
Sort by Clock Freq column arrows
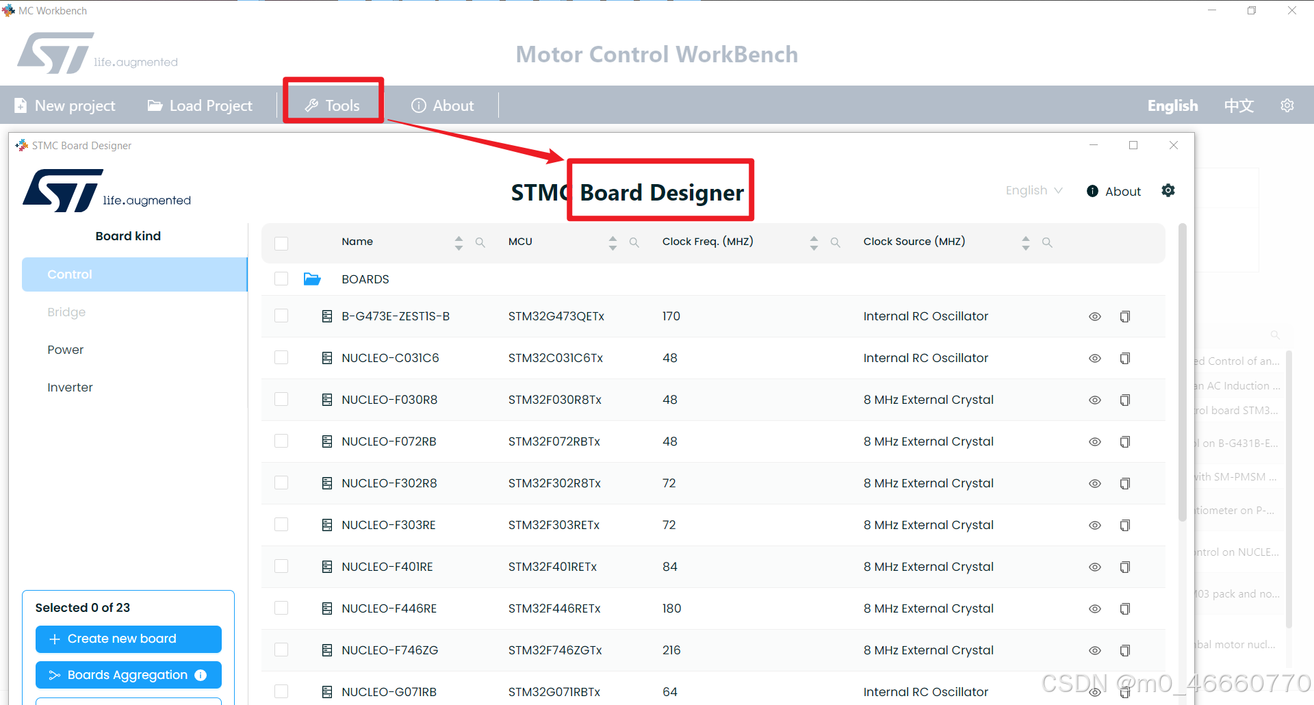(814, 242)
